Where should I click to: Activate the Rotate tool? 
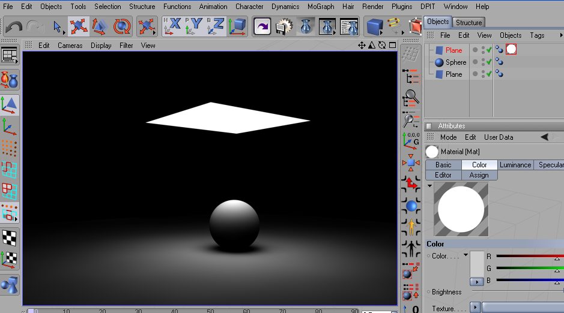point(121,26)
